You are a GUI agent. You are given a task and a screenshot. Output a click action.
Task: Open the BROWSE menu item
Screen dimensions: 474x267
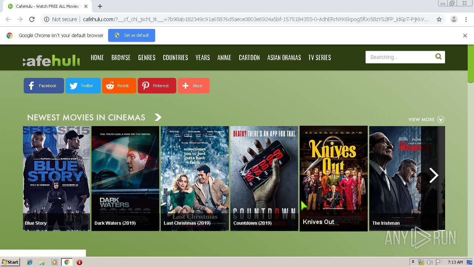click(x=121, y=57)
